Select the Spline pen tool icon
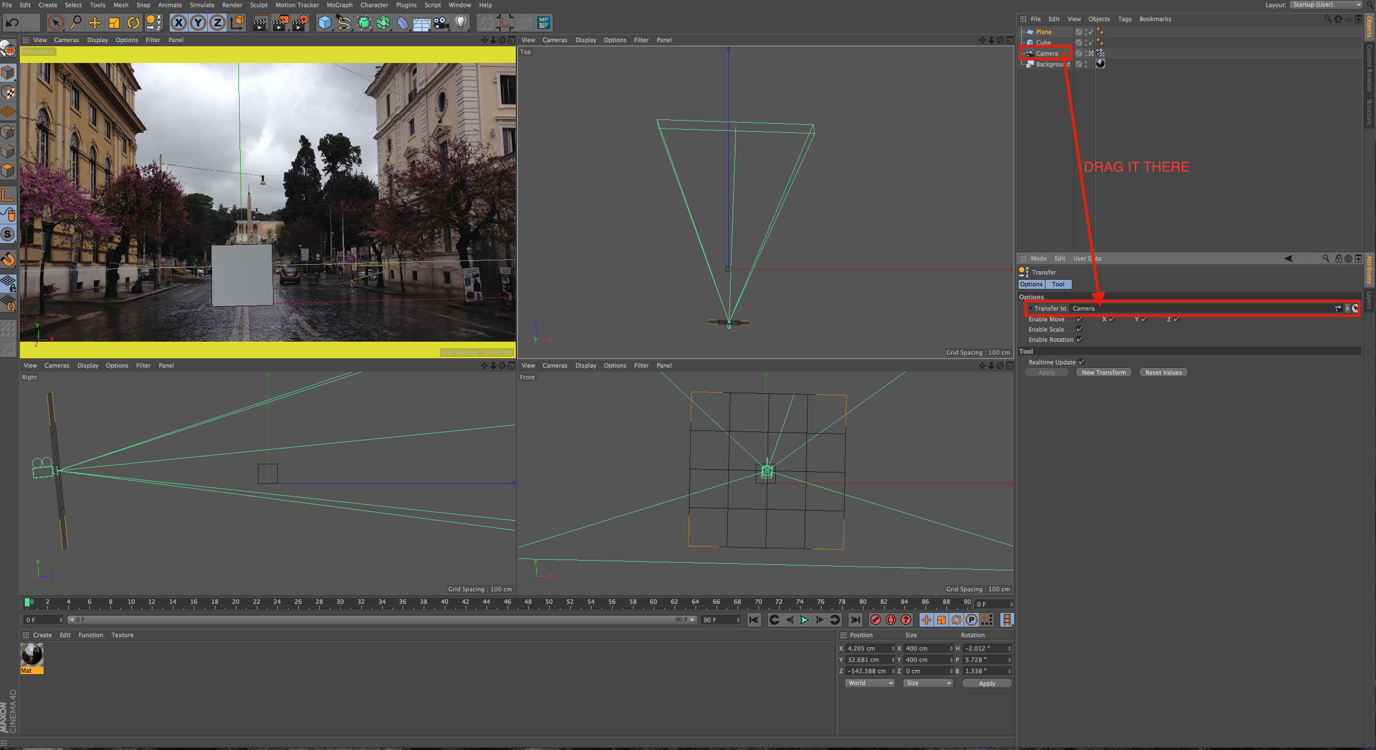Image resolution: width=1376 pixels, height=750 pixels. pos(344,23)
